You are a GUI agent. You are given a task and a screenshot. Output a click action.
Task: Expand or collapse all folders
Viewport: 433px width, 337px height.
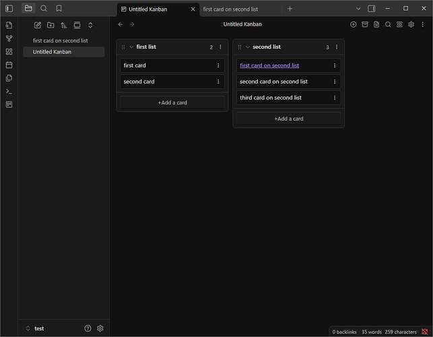pos(90,26)
